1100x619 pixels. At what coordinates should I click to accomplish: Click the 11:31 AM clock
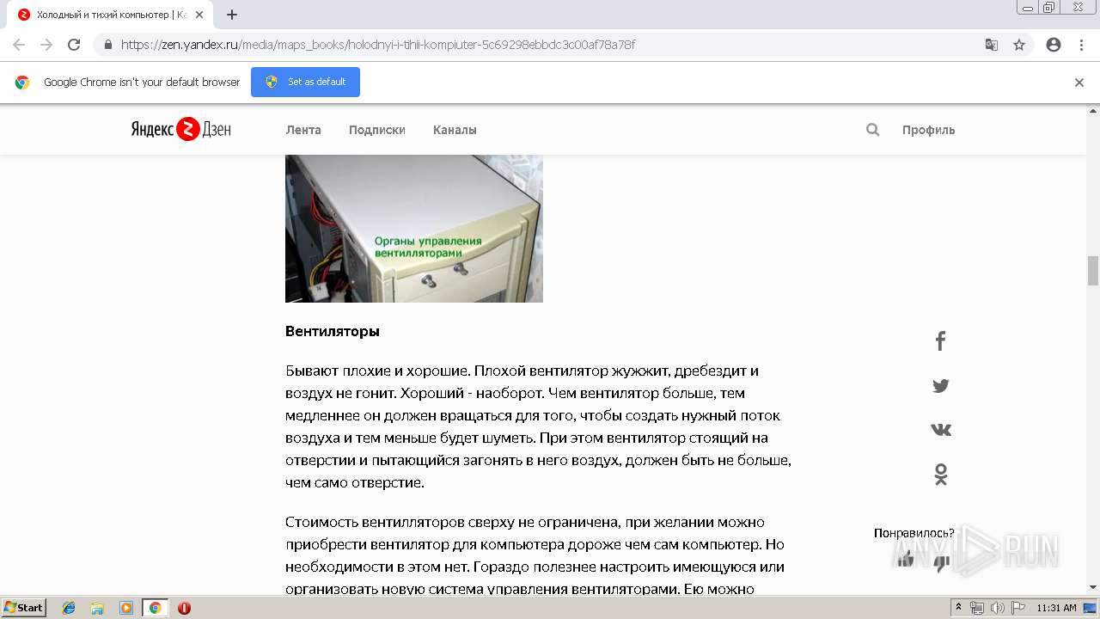[x=1056, y=608]
